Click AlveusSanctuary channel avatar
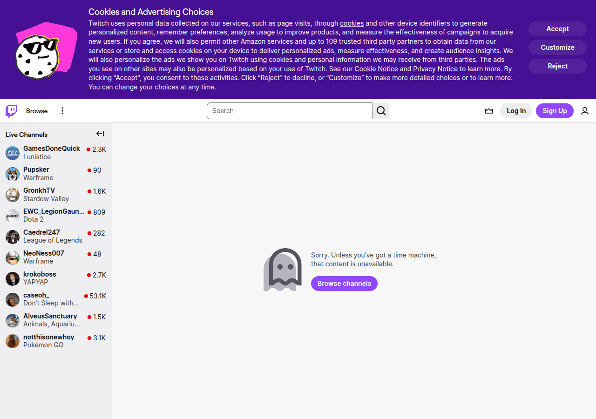This screenshot has width=596, height=419. tap(13, 321)
